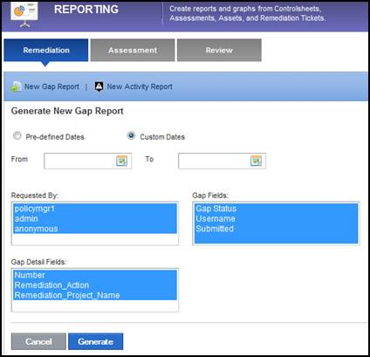Image resolution: width=370 pixels, height=357 pixels.
Task: Open the To date calendar picker
Action: click(256, 161)
